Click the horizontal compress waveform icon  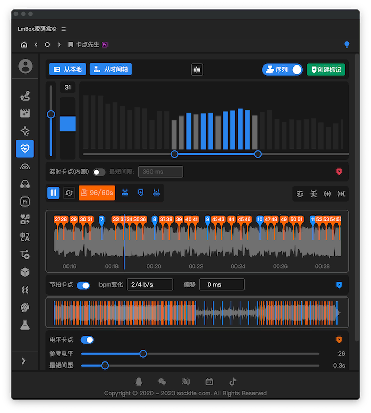[x=341, y=194]
